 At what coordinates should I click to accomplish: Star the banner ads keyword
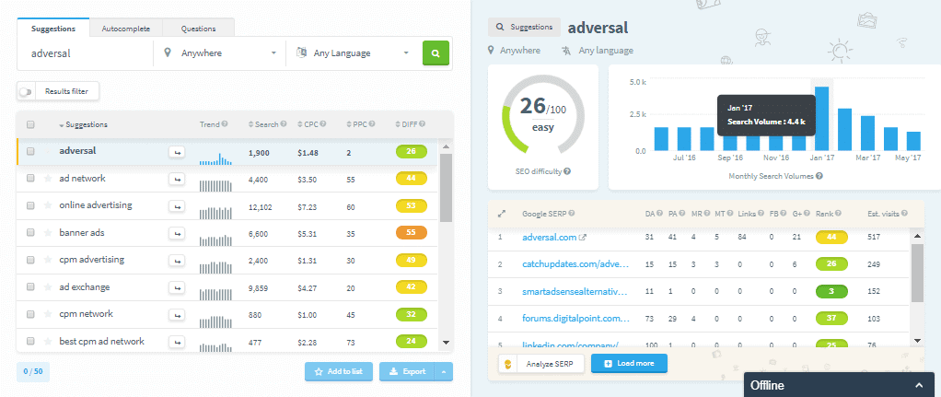click(48, 233)
